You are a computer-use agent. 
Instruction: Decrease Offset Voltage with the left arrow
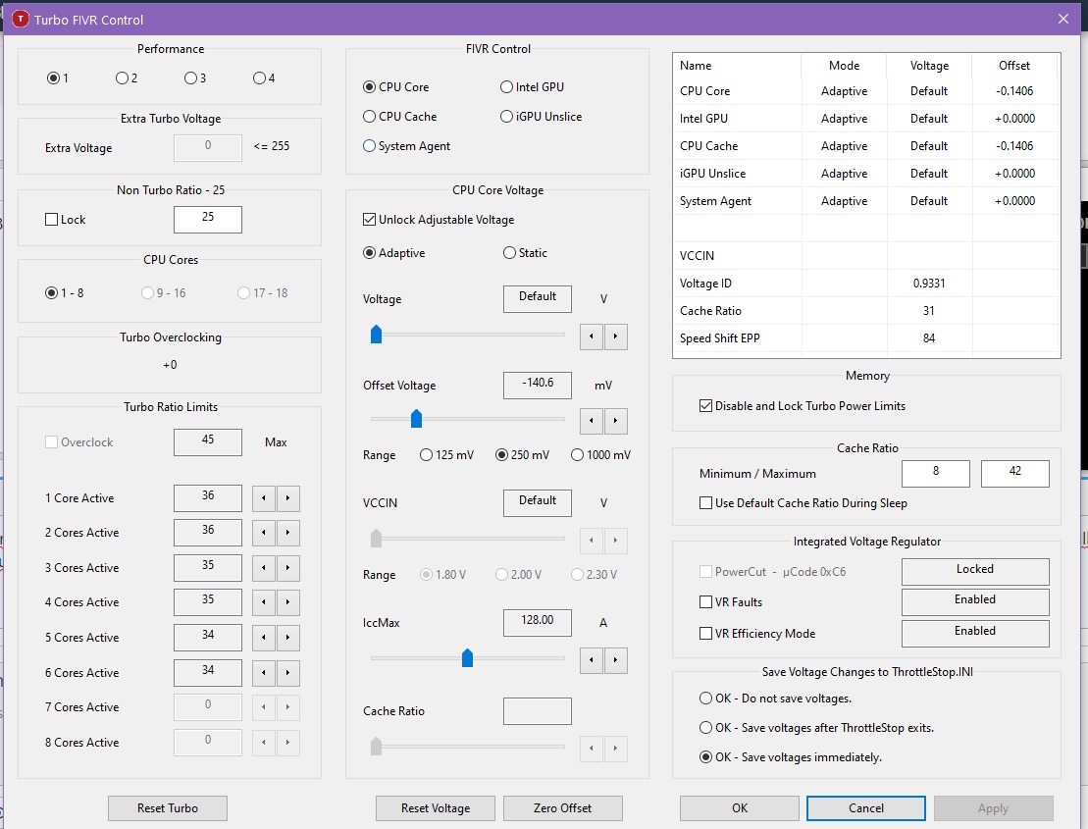tap(592, 421)
